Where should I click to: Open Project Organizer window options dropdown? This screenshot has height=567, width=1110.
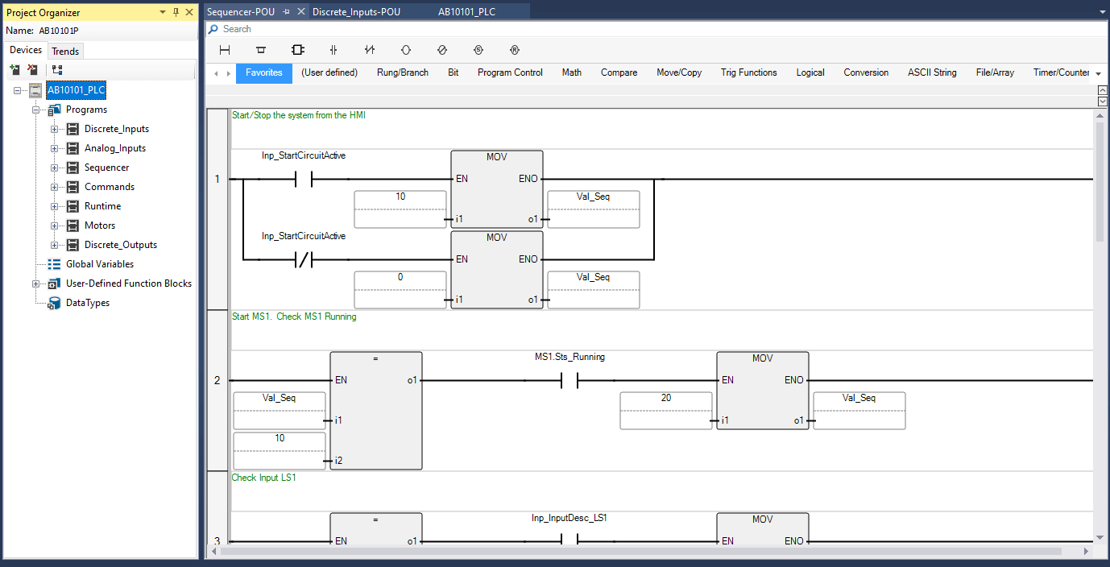click(162, 12)
